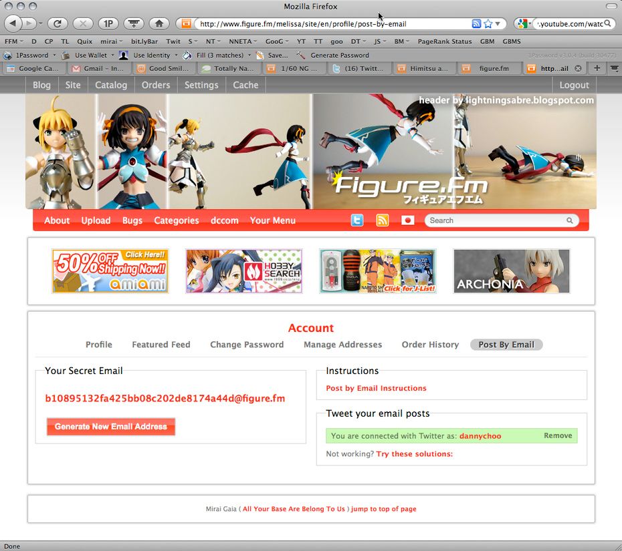Screen dimensions: 622x551
Task: Open the Order History account tab
Action: point(430,345)
